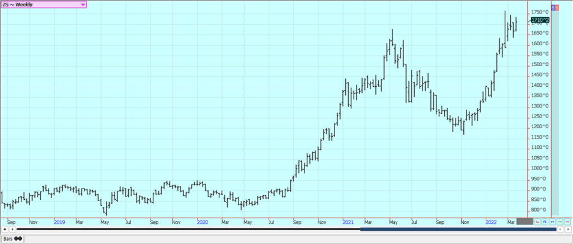
Task: Jump to chart start with skip-back arrow
Action: pos(4,229)
